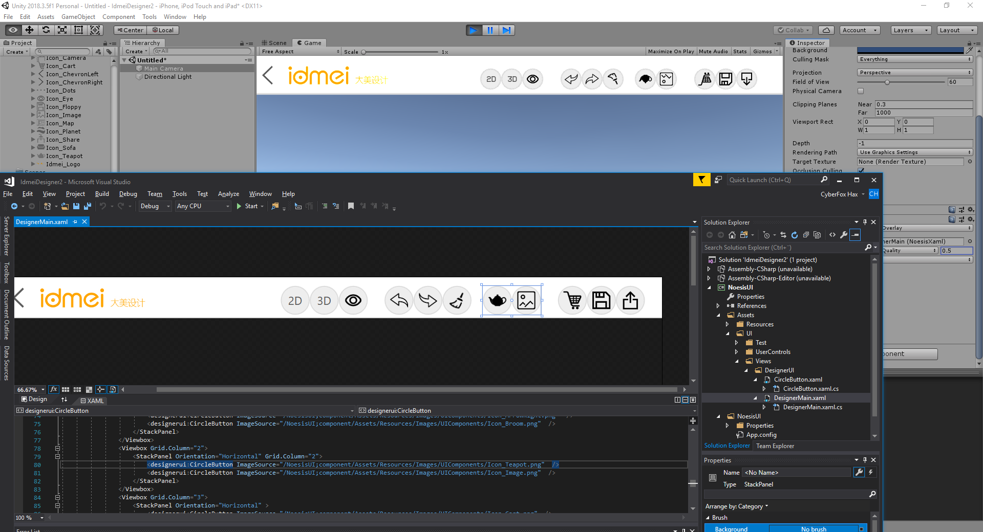Select the Unity Scale tool

62,30
